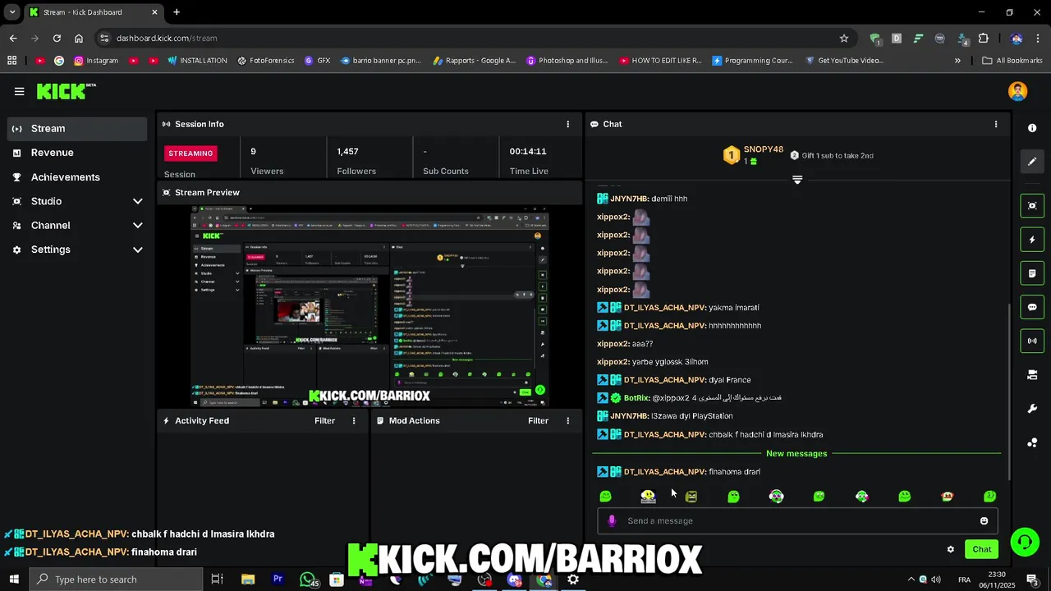Open the Activity Feed Filter dropdown

[324, 420]
